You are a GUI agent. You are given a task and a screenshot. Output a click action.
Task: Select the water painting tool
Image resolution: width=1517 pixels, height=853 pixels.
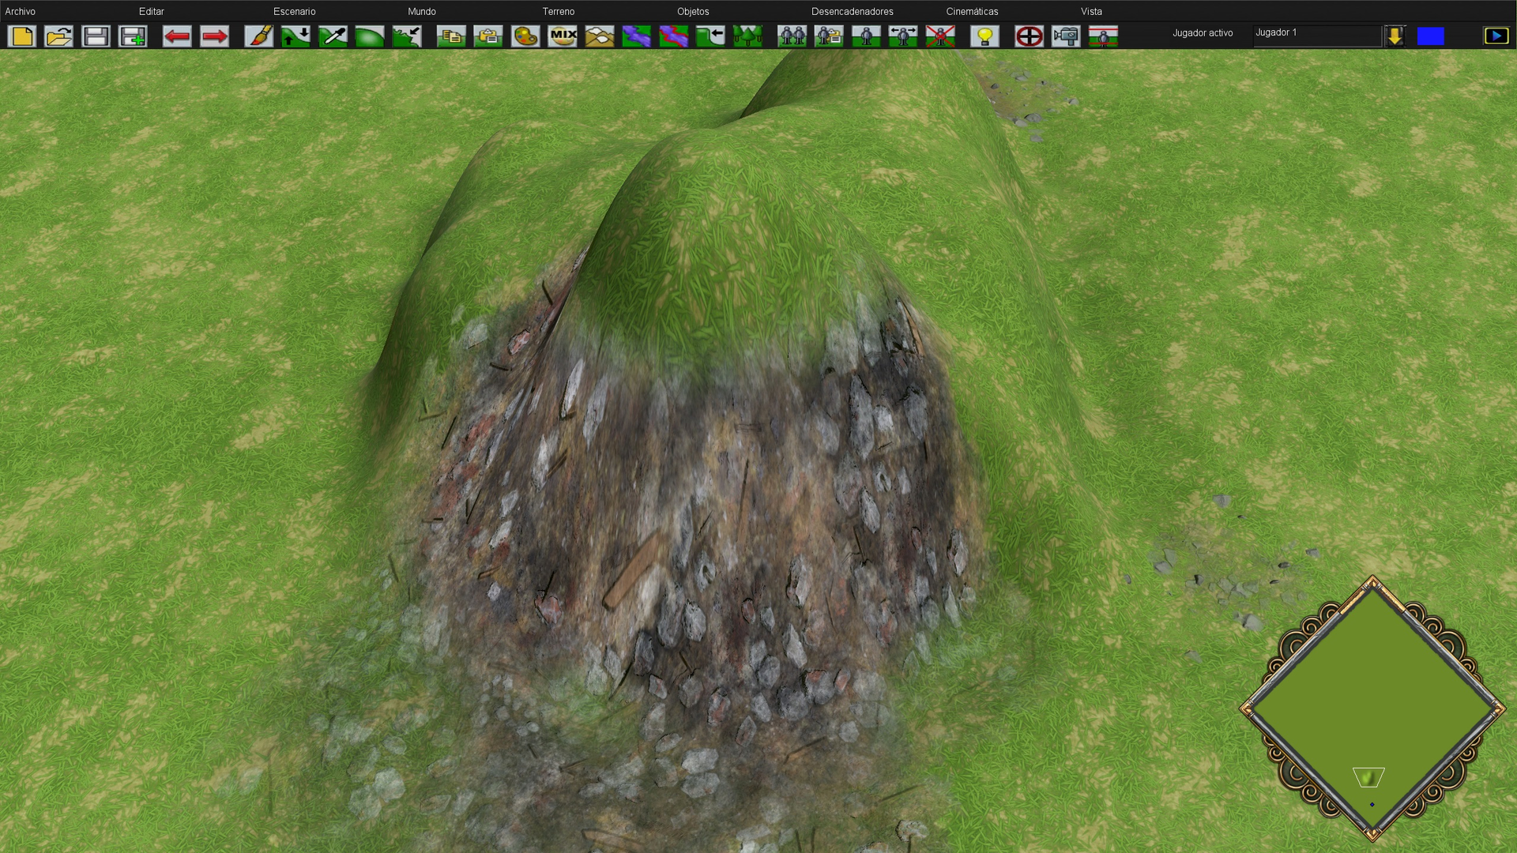pos(636,36)
